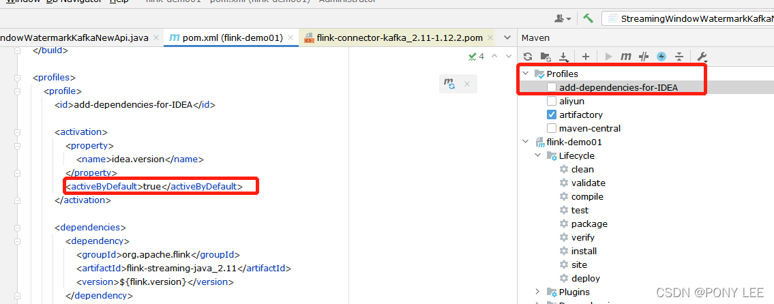Click gear icon beside package goal

564,224
